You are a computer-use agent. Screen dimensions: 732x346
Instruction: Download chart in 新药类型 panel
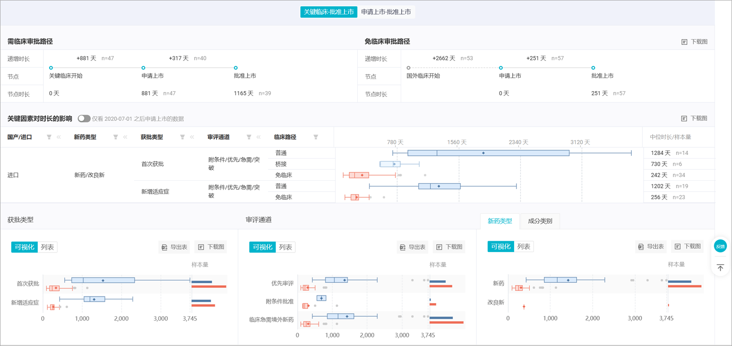pos(687,247)
